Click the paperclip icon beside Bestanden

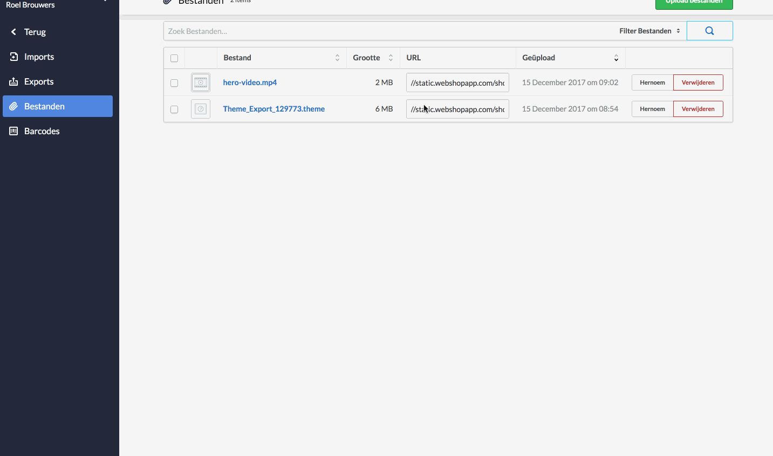point(13,106)
